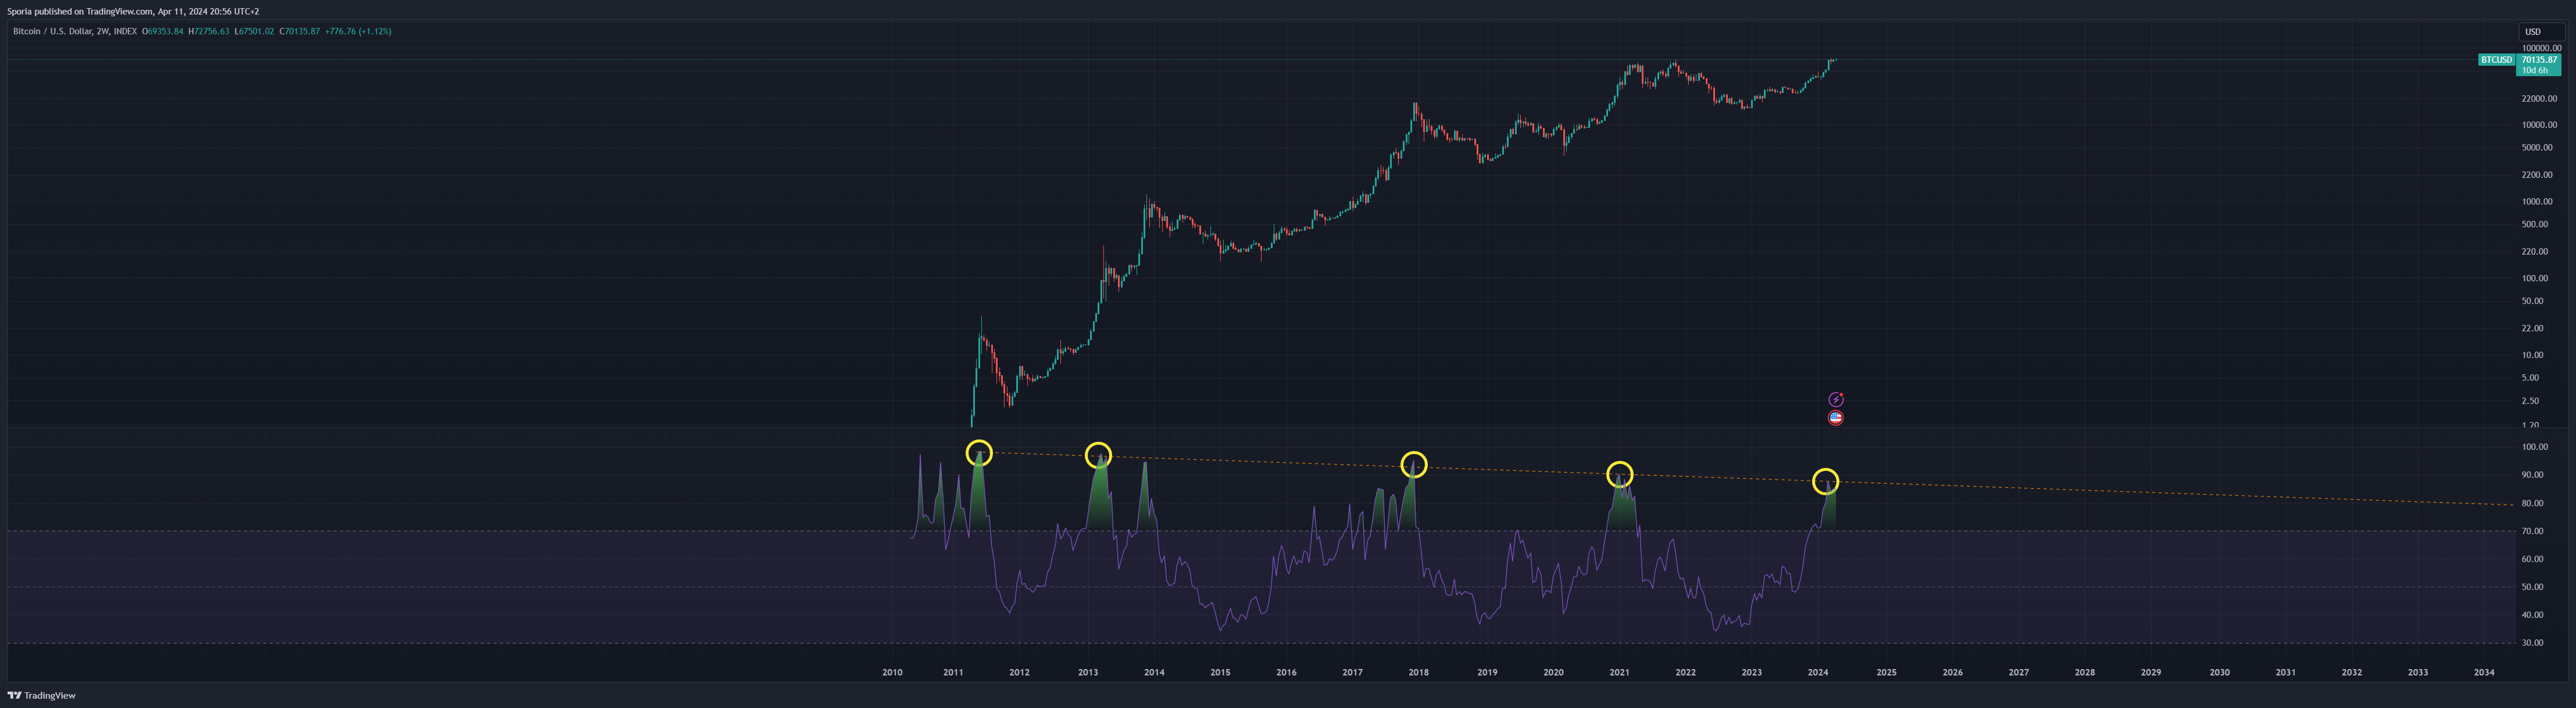2576x708 pixels.
Task: Click the 500.00 price axis label
Action: click(2535, 225)
